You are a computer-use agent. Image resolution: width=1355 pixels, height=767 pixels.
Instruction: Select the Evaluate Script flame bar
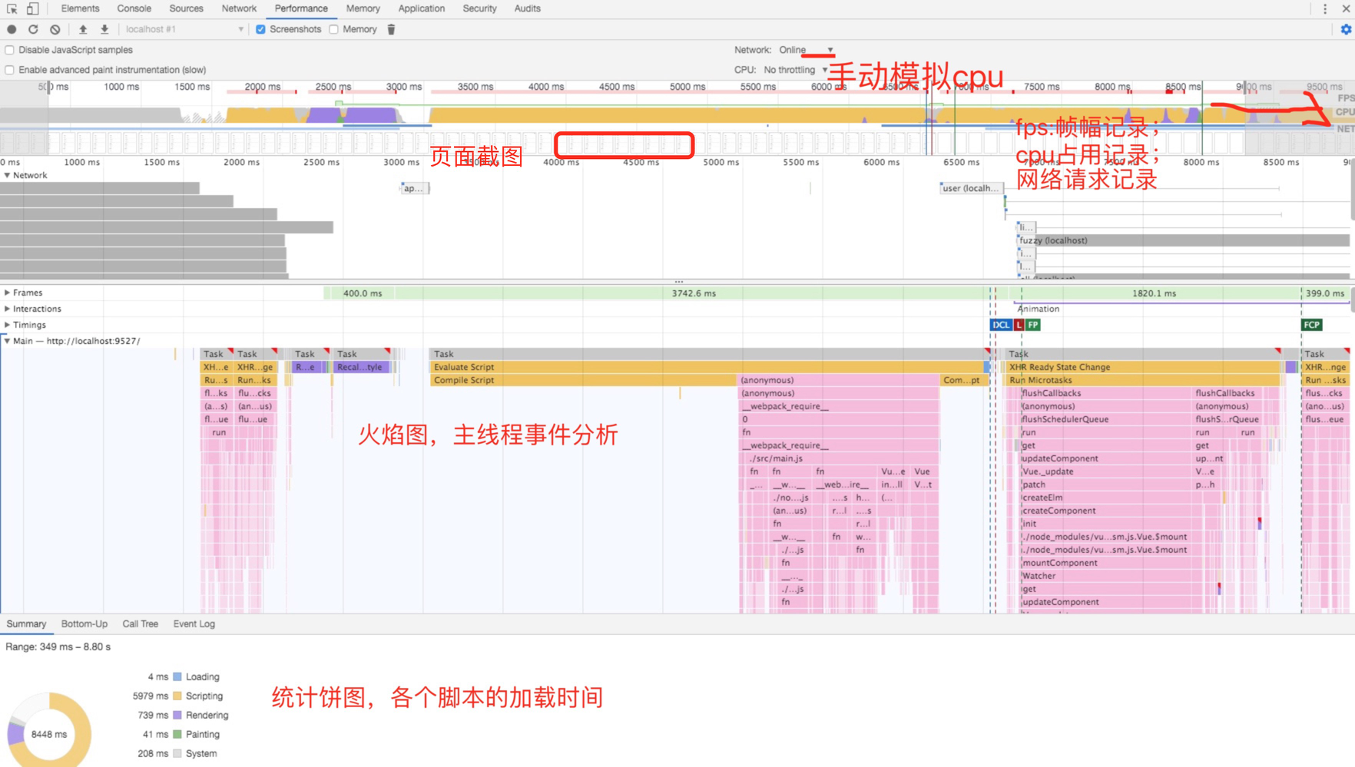click(x=708, y=367)
